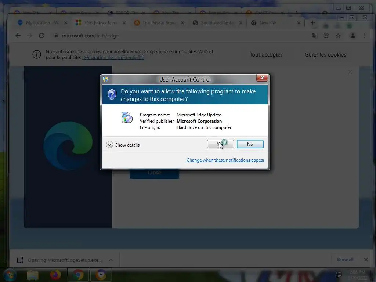Open the Chrome profile avatar icon
The width and height of the screenshot is (376, 282).
[x=353, y=36]
